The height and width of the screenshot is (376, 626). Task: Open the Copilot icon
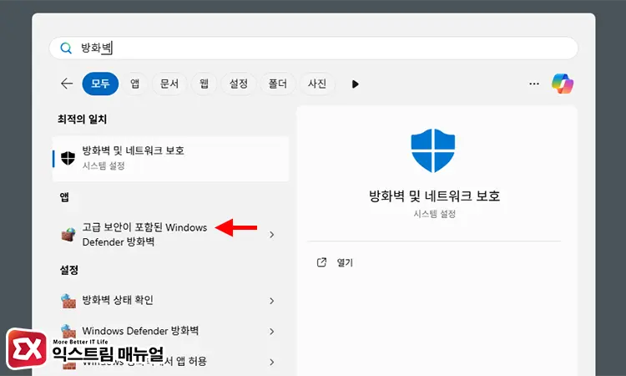563,84
